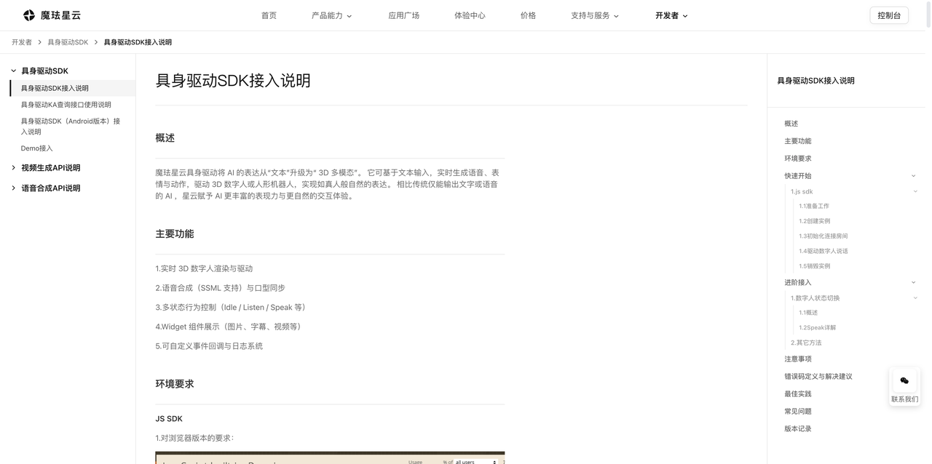Screen dimensions: 932x464
Task: Jump to 快速开始 in outline
Action: 797,176
